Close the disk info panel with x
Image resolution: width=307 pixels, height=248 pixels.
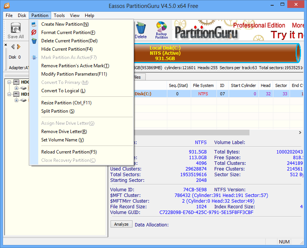6,45
